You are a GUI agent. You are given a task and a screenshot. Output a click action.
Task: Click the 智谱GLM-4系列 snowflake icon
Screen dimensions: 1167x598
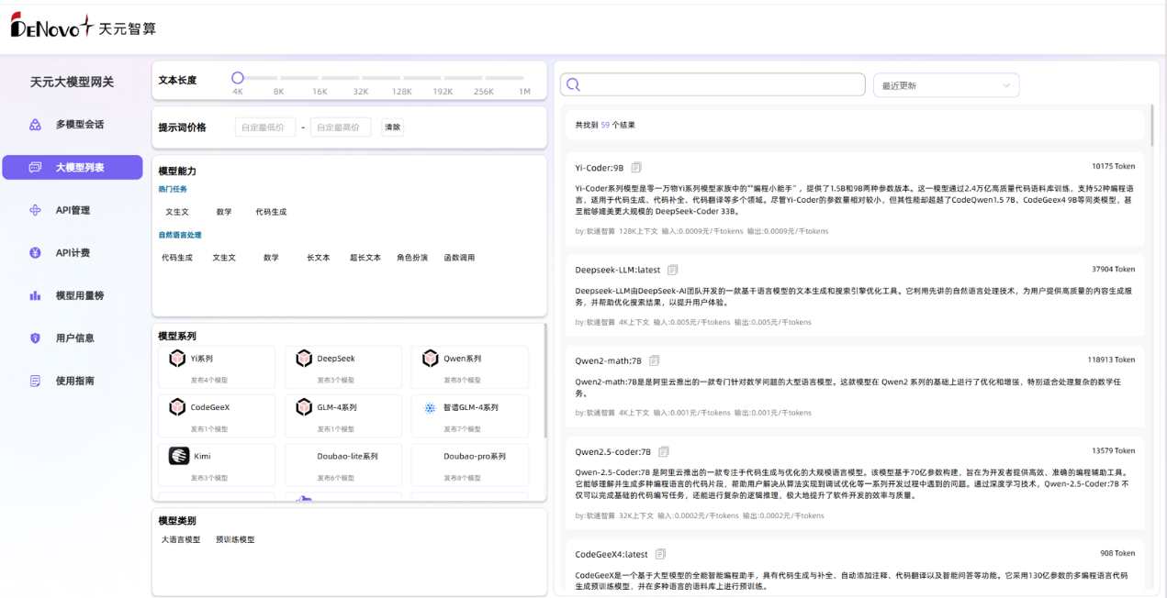click(x=431, y=406)
